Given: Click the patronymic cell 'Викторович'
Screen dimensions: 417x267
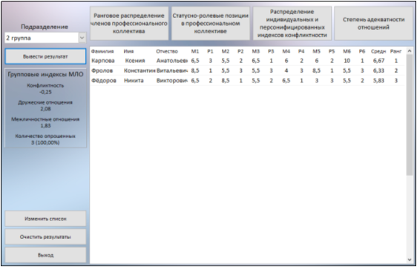Looking at the screenshot, I should click(x=172, y=81).
